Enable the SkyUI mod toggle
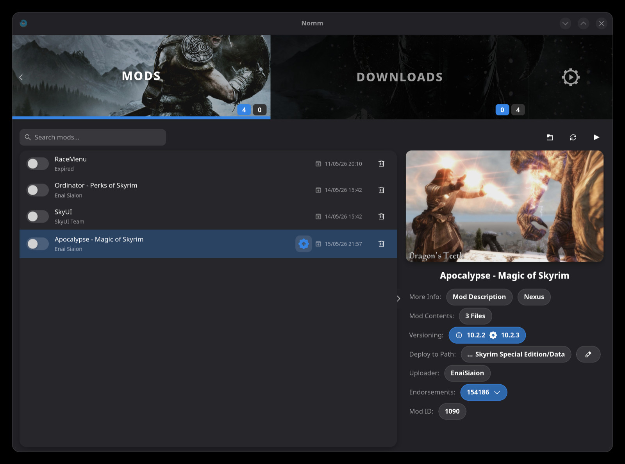This screenshot has height=464, width=625. coord(37,216)
